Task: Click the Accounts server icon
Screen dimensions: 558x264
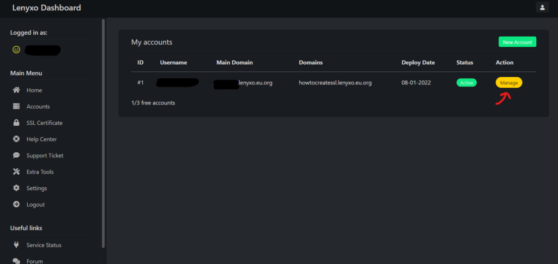Action: point(16,106)
